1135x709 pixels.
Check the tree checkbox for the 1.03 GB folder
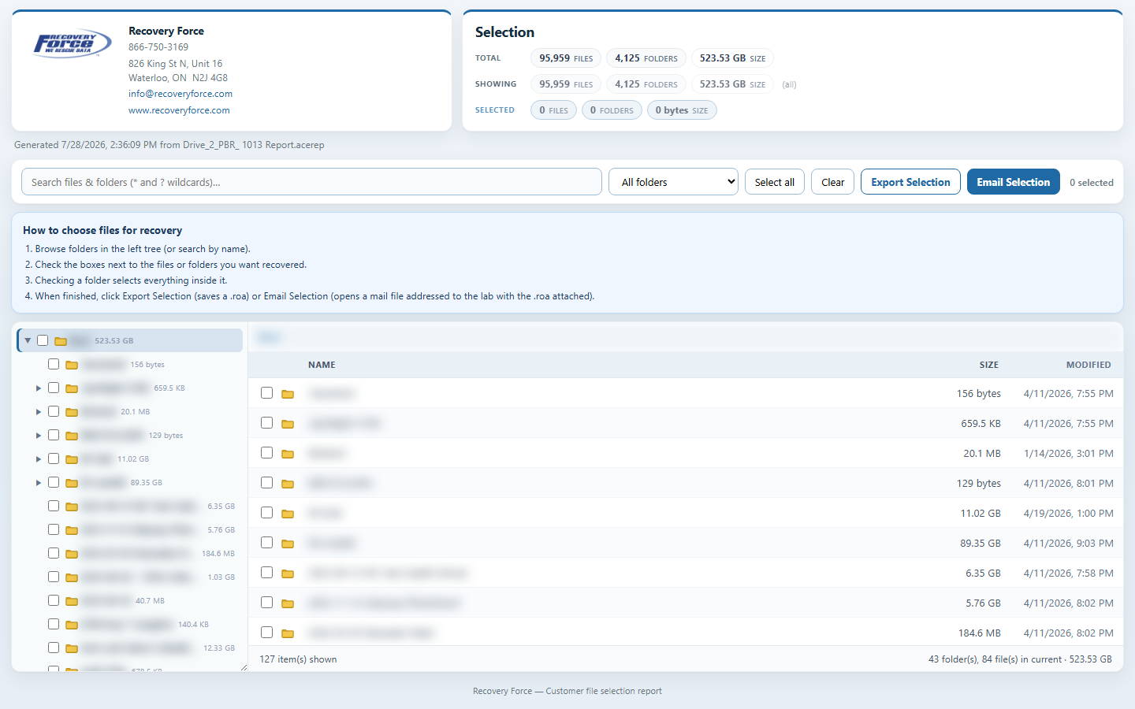(x=54, y=577)
